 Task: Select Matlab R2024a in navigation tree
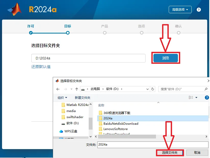point(75,105)
